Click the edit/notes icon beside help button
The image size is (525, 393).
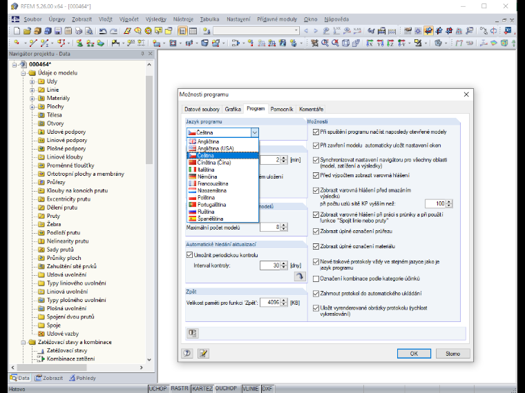pos(203,353)
